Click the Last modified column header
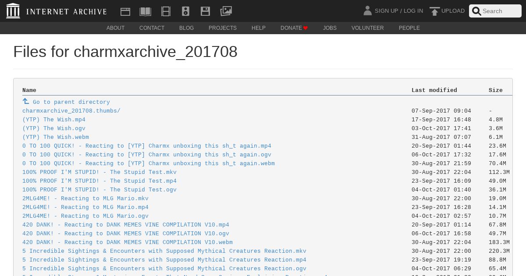The height and width of the screenshot is (276, 526). tap(434, 90)
